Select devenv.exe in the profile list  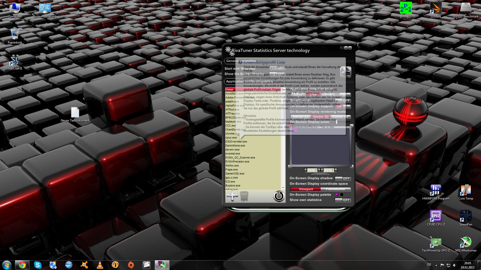253,150
